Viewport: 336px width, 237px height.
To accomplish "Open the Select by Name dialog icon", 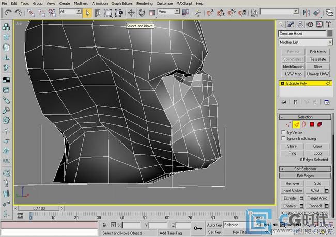I will click(x=98, y=13).
